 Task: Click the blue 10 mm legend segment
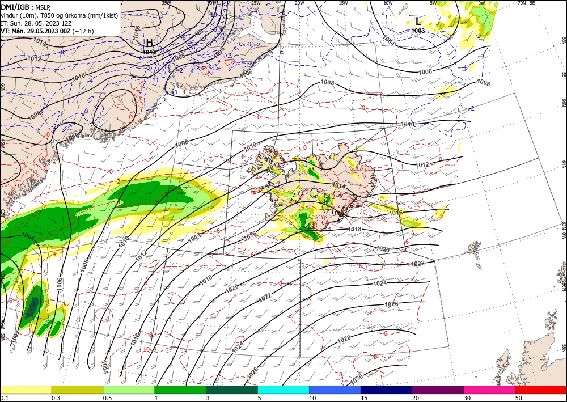coord(335,390)
